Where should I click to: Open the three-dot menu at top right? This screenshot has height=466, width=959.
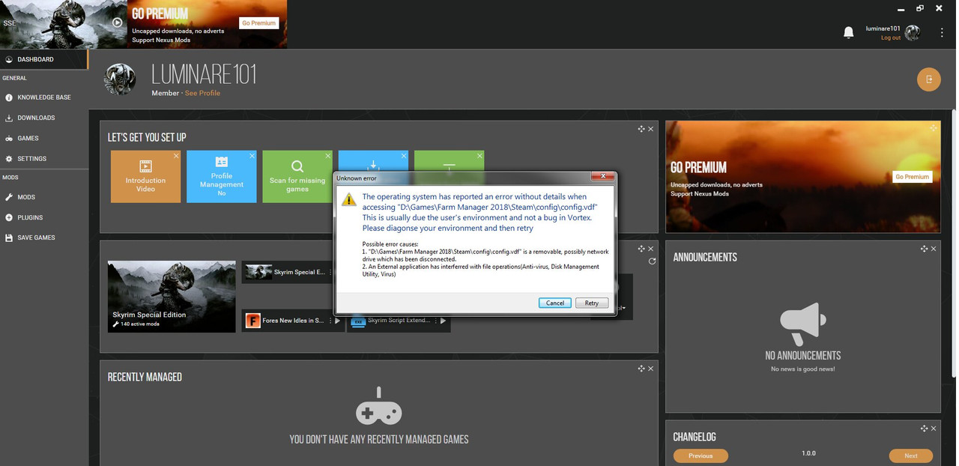(942, 33)
